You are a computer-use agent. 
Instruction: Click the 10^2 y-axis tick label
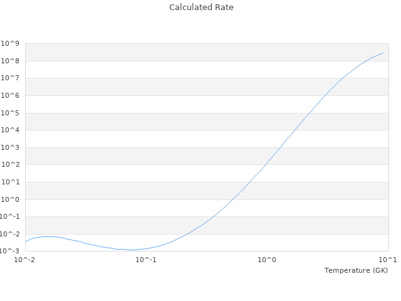pos(12,165)
